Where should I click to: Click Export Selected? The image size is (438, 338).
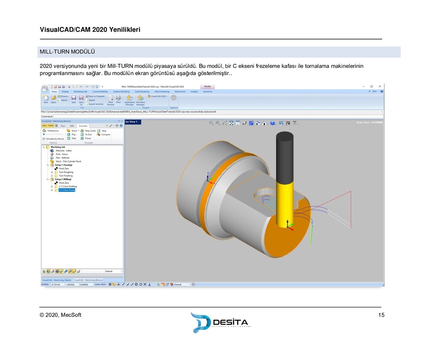click(x=95, y=104)
